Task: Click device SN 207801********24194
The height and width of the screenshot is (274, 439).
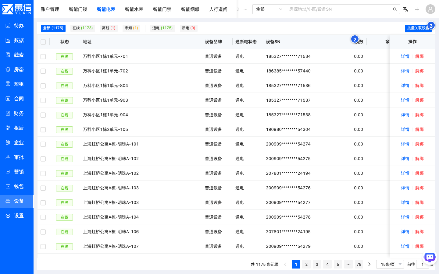Action: click(288, 173)
